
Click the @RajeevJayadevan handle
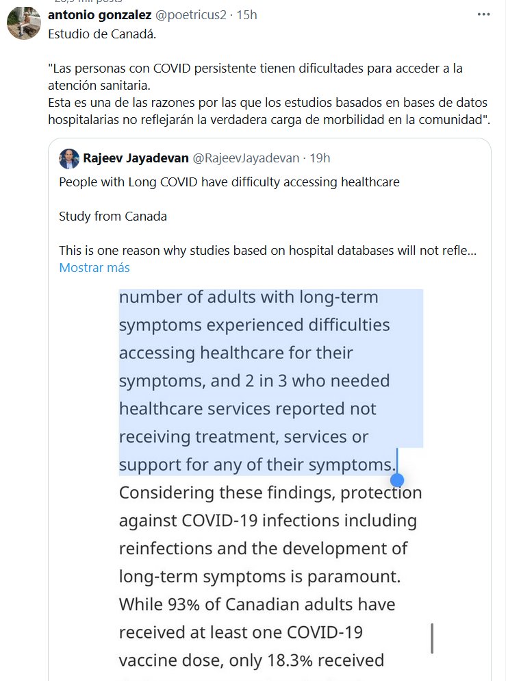click(246, 158)
